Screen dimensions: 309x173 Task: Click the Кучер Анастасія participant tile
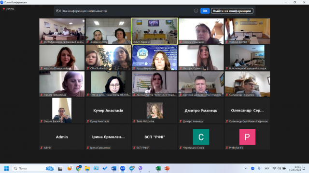tap(108, 111)
